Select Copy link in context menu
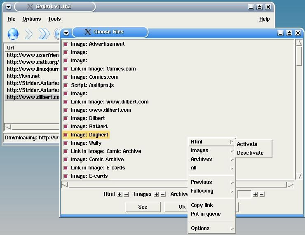The height and width of the screenshot is (235, 305). click(x=211, y=205)
